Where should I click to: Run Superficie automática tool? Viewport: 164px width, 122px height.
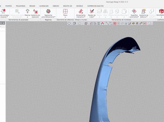click(134, 13)
